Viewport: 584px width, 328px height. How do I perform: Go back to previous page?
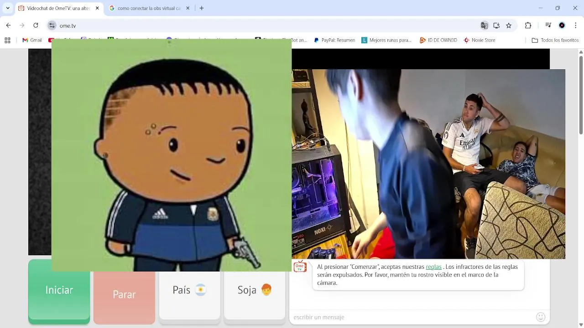(x=8, y=26)
